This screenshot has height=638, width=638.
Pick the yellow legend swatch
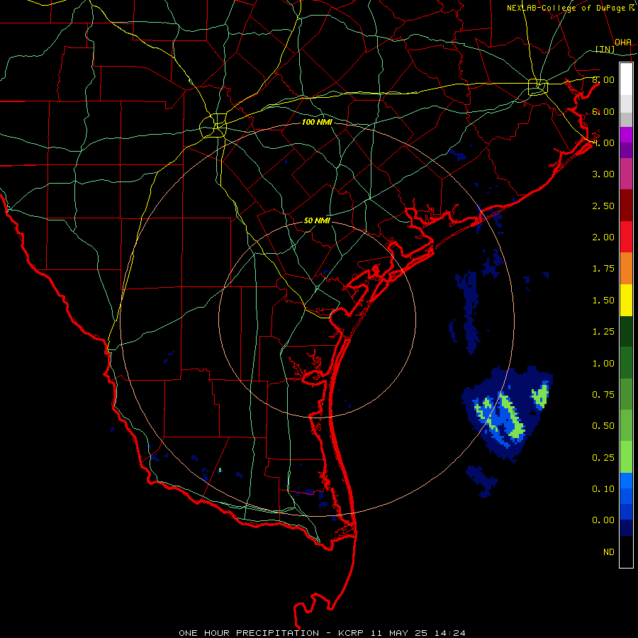626,300
